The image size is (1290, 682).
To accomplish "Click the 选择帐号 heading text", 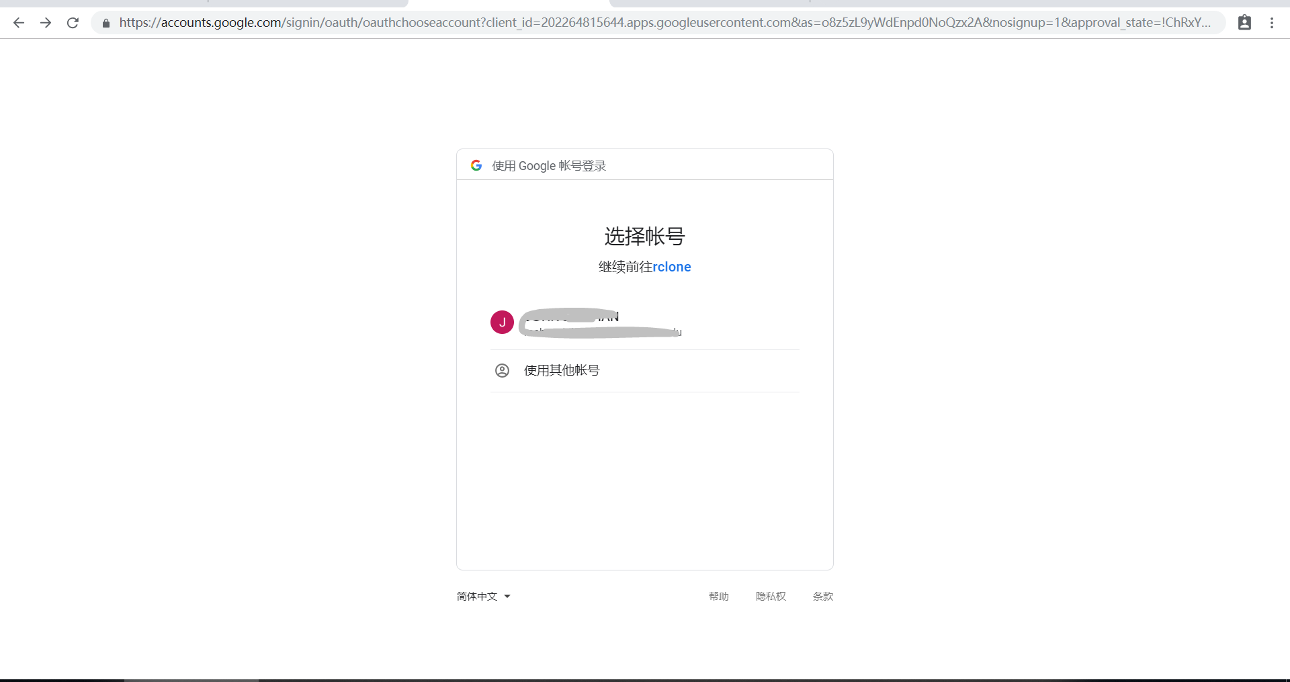I will click(x=645, y=236).
